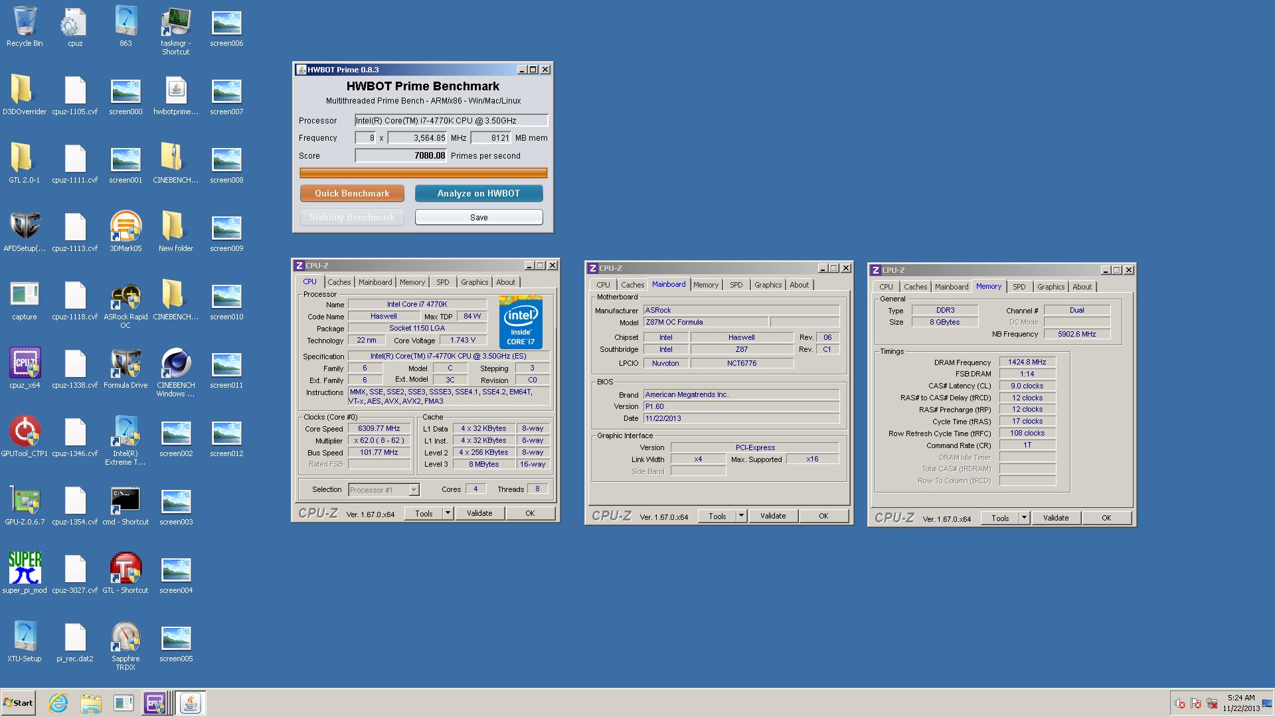Click the first red-marked tray icon left of network

[x=1180, y=703]
